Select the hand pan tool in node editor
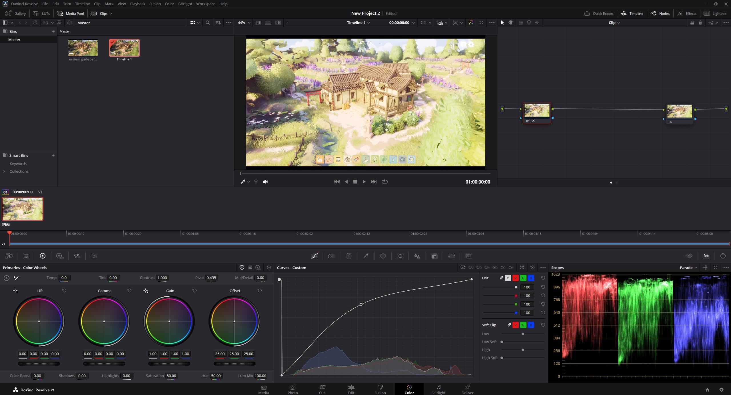 (x=510, y=23)
